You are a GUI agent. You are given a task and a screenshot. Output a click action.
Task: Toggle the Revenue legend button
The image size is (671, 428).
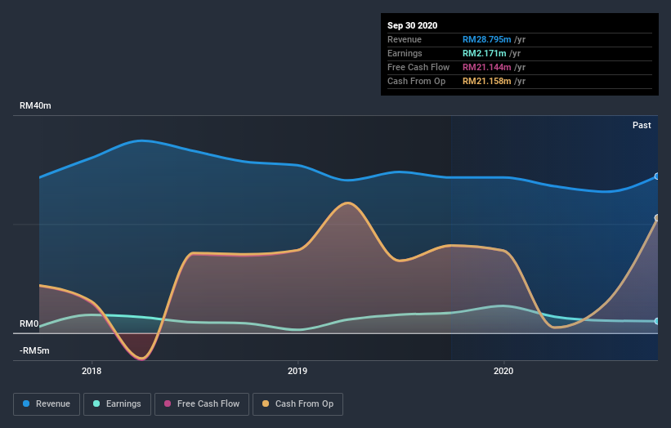click(47, 404)
